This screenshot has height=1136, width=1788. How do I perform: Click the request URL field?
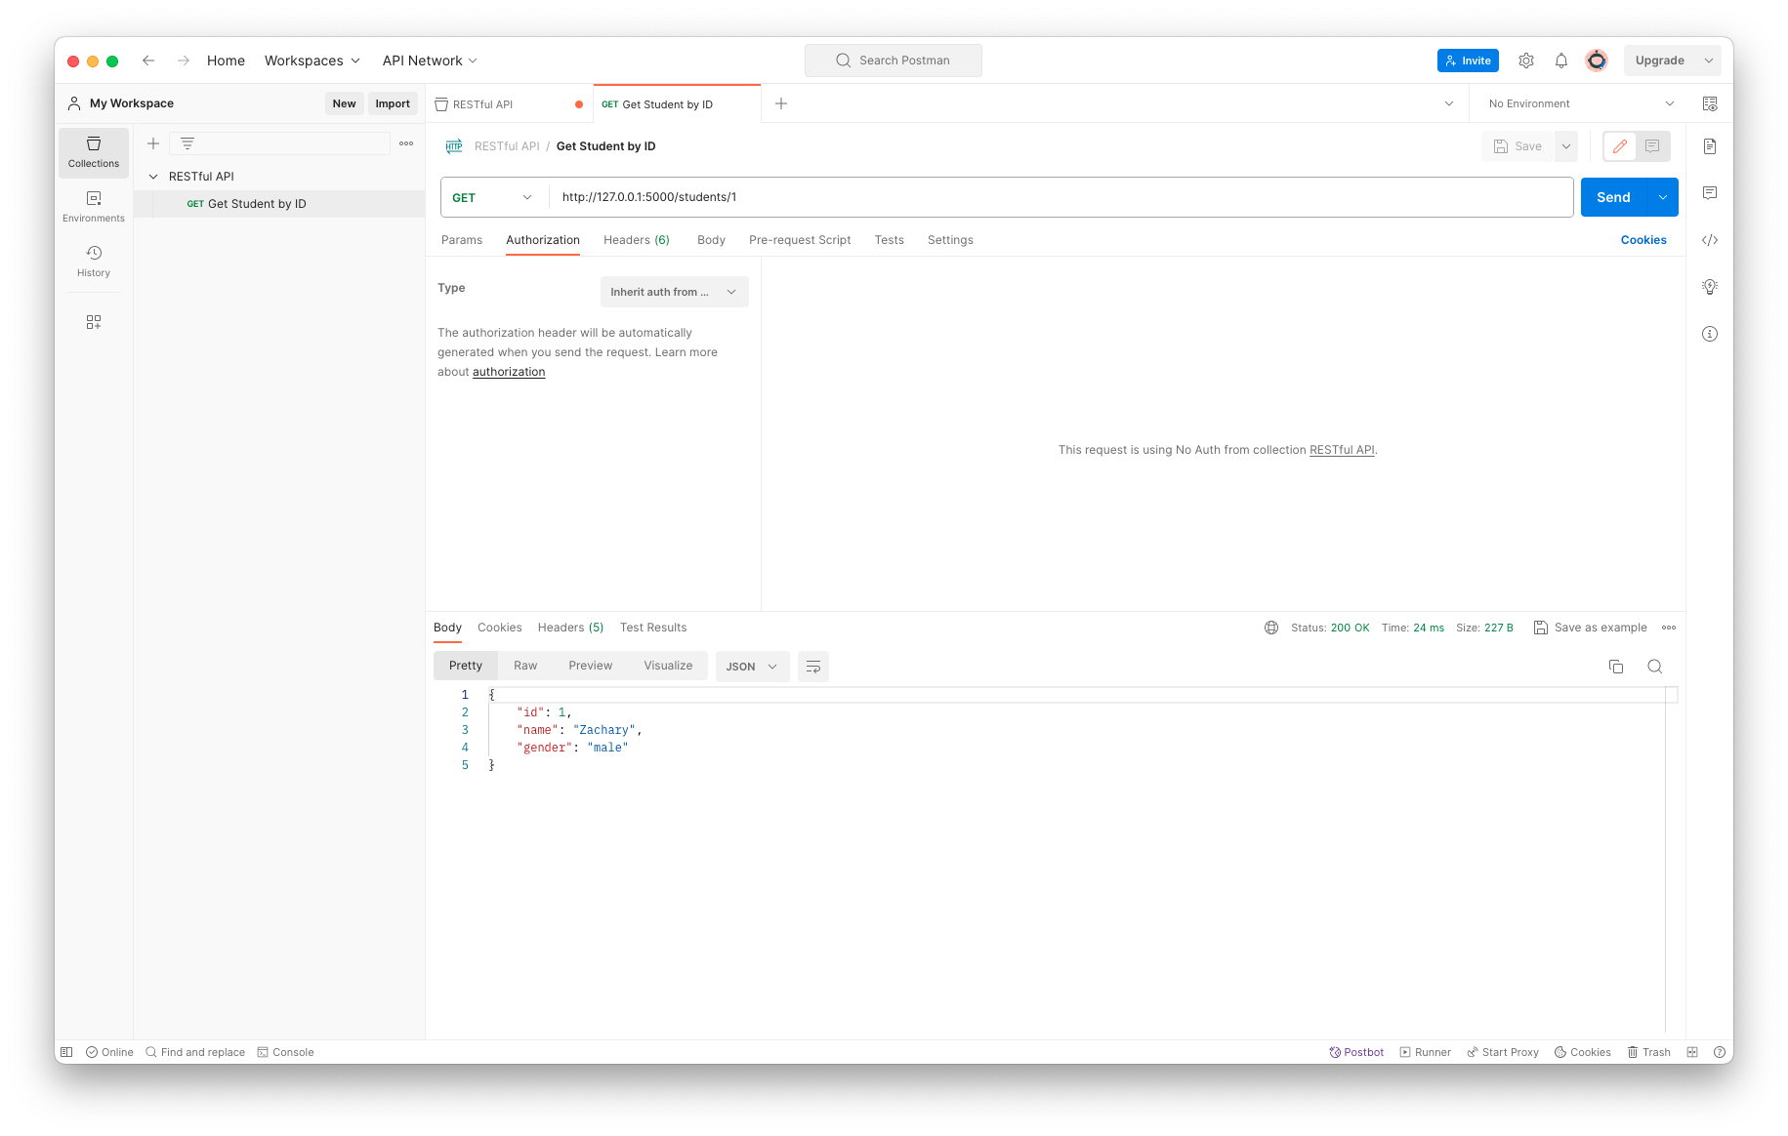tap(1061, 197)
